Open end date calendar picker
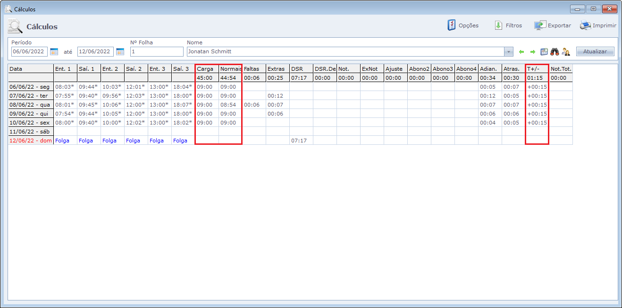The height and width of the screenshot is (308, 622). pos(120,51)
